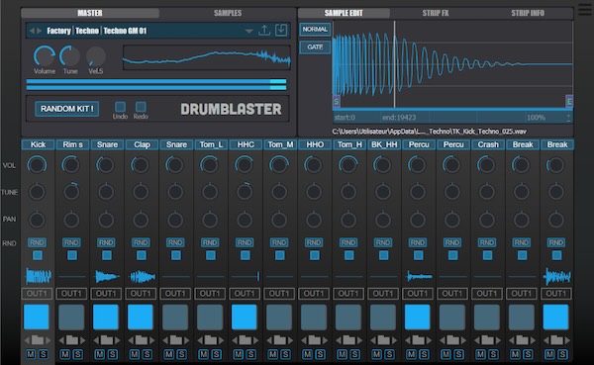Viewport: 594px width, 365px height.
Task: Solo the Crash strip
Action: [x=493, y=354]
